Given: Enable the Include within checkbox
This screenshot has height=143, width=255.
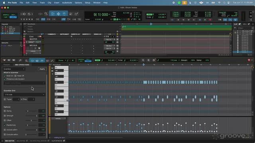Looking at the screenshot, I should click(5, 130).
